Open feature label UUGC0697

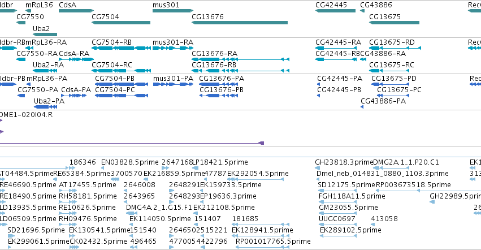[337, 219]
